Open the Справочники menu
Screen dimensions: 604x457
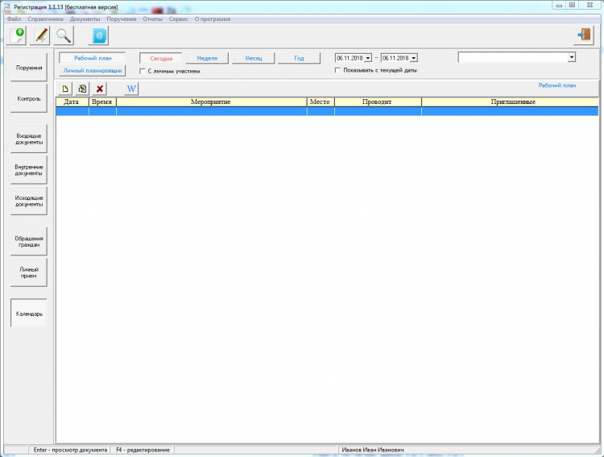45,19
